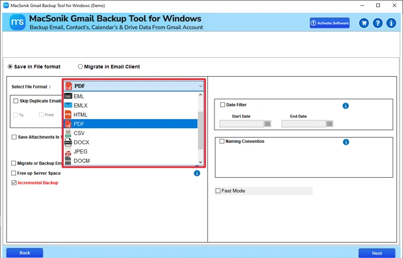Screen dimensions: 403x258
Task: Select the Migrate in Email Client radio button
Action: click(x=80, y=67)
